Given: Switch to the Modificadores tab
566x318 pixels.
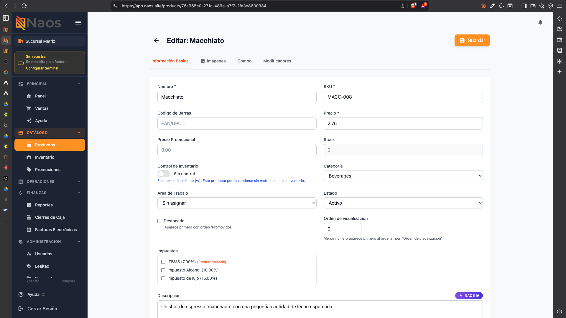Looking at the screenshot, I should [x=277, y=61].
